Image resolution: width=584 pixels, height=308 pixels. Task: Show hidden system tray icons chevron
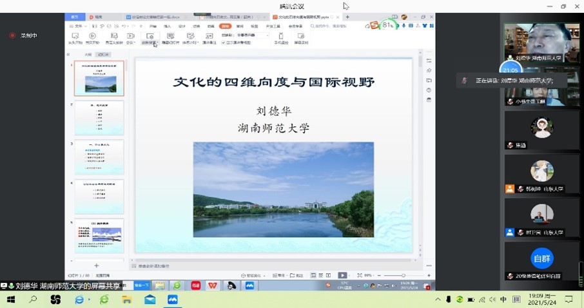pos(438,300)
